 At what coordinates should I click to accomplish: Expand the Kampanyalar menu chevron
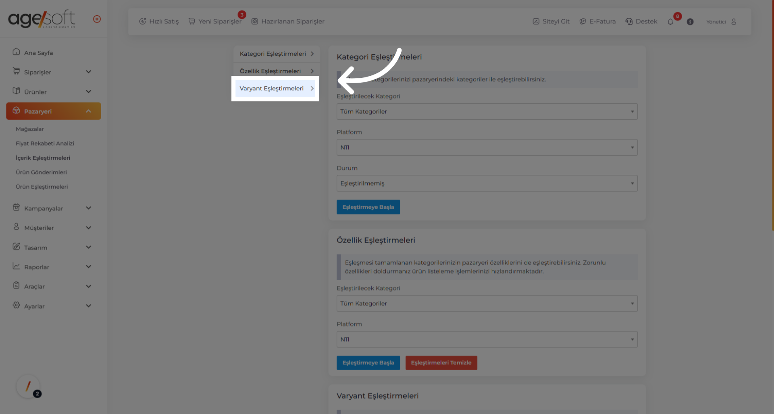(x=89, y=208)
